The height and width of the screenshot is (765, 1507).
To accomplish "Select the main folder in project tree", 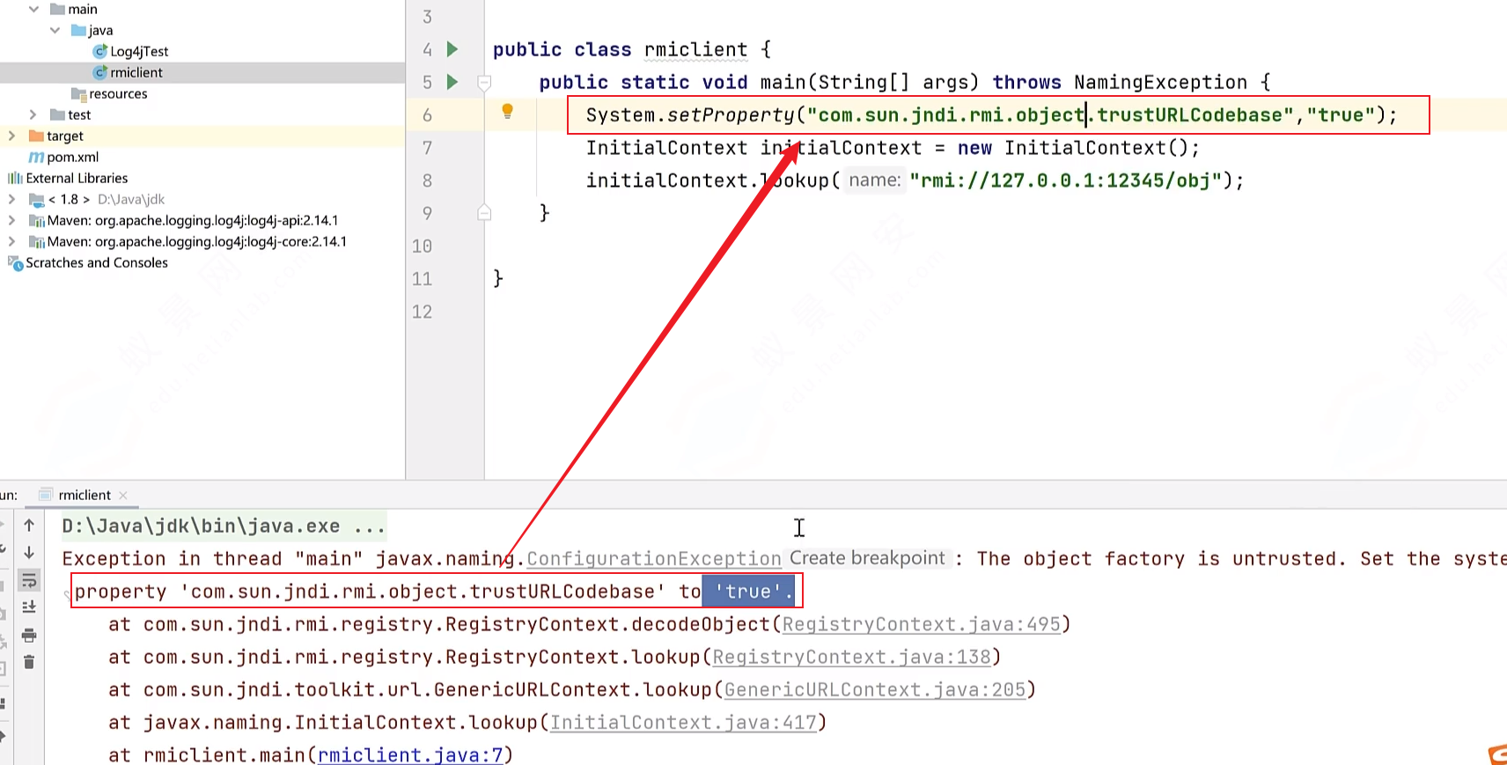I will click(83, 9).
